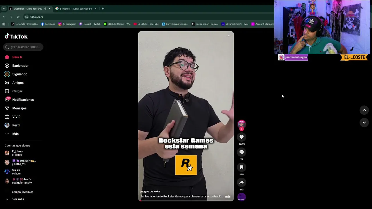The image size is (372, 209).
Task: Open EL COST3 YouTube bookmark
Action: coord(146,24)
